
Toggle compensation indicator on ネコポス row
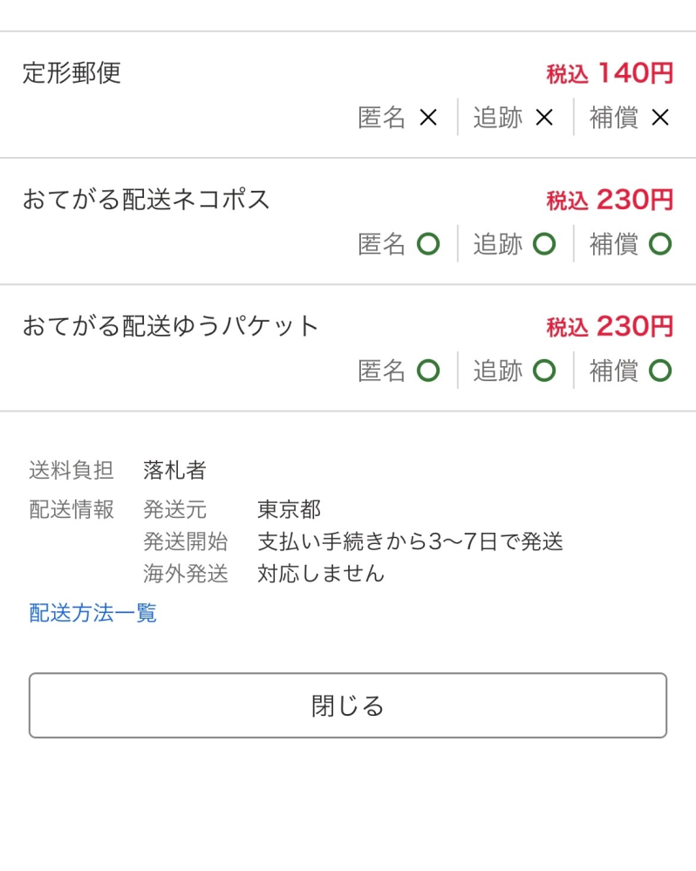tap(662, 245)
